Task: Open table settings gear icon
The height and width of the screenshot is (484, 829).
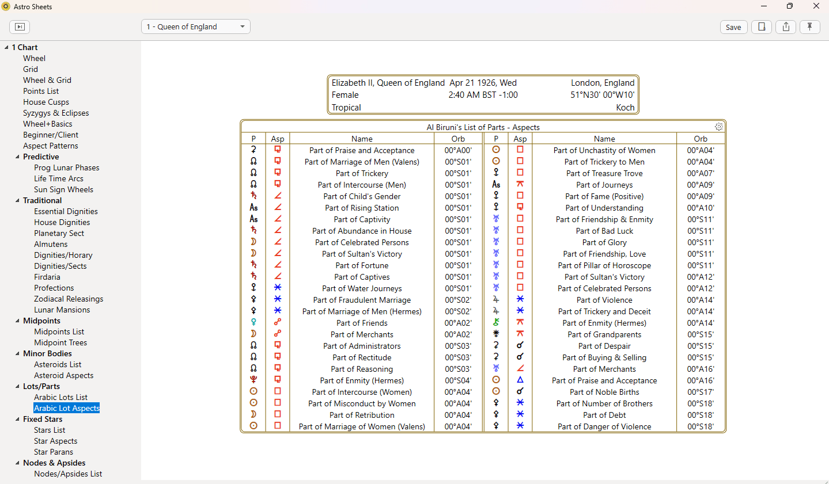Action: 719,127
